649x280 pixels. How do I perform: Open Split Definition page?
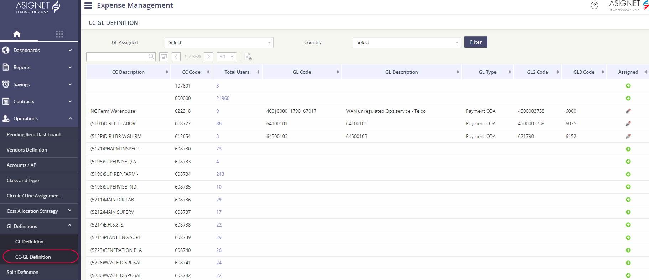[39, 272]
